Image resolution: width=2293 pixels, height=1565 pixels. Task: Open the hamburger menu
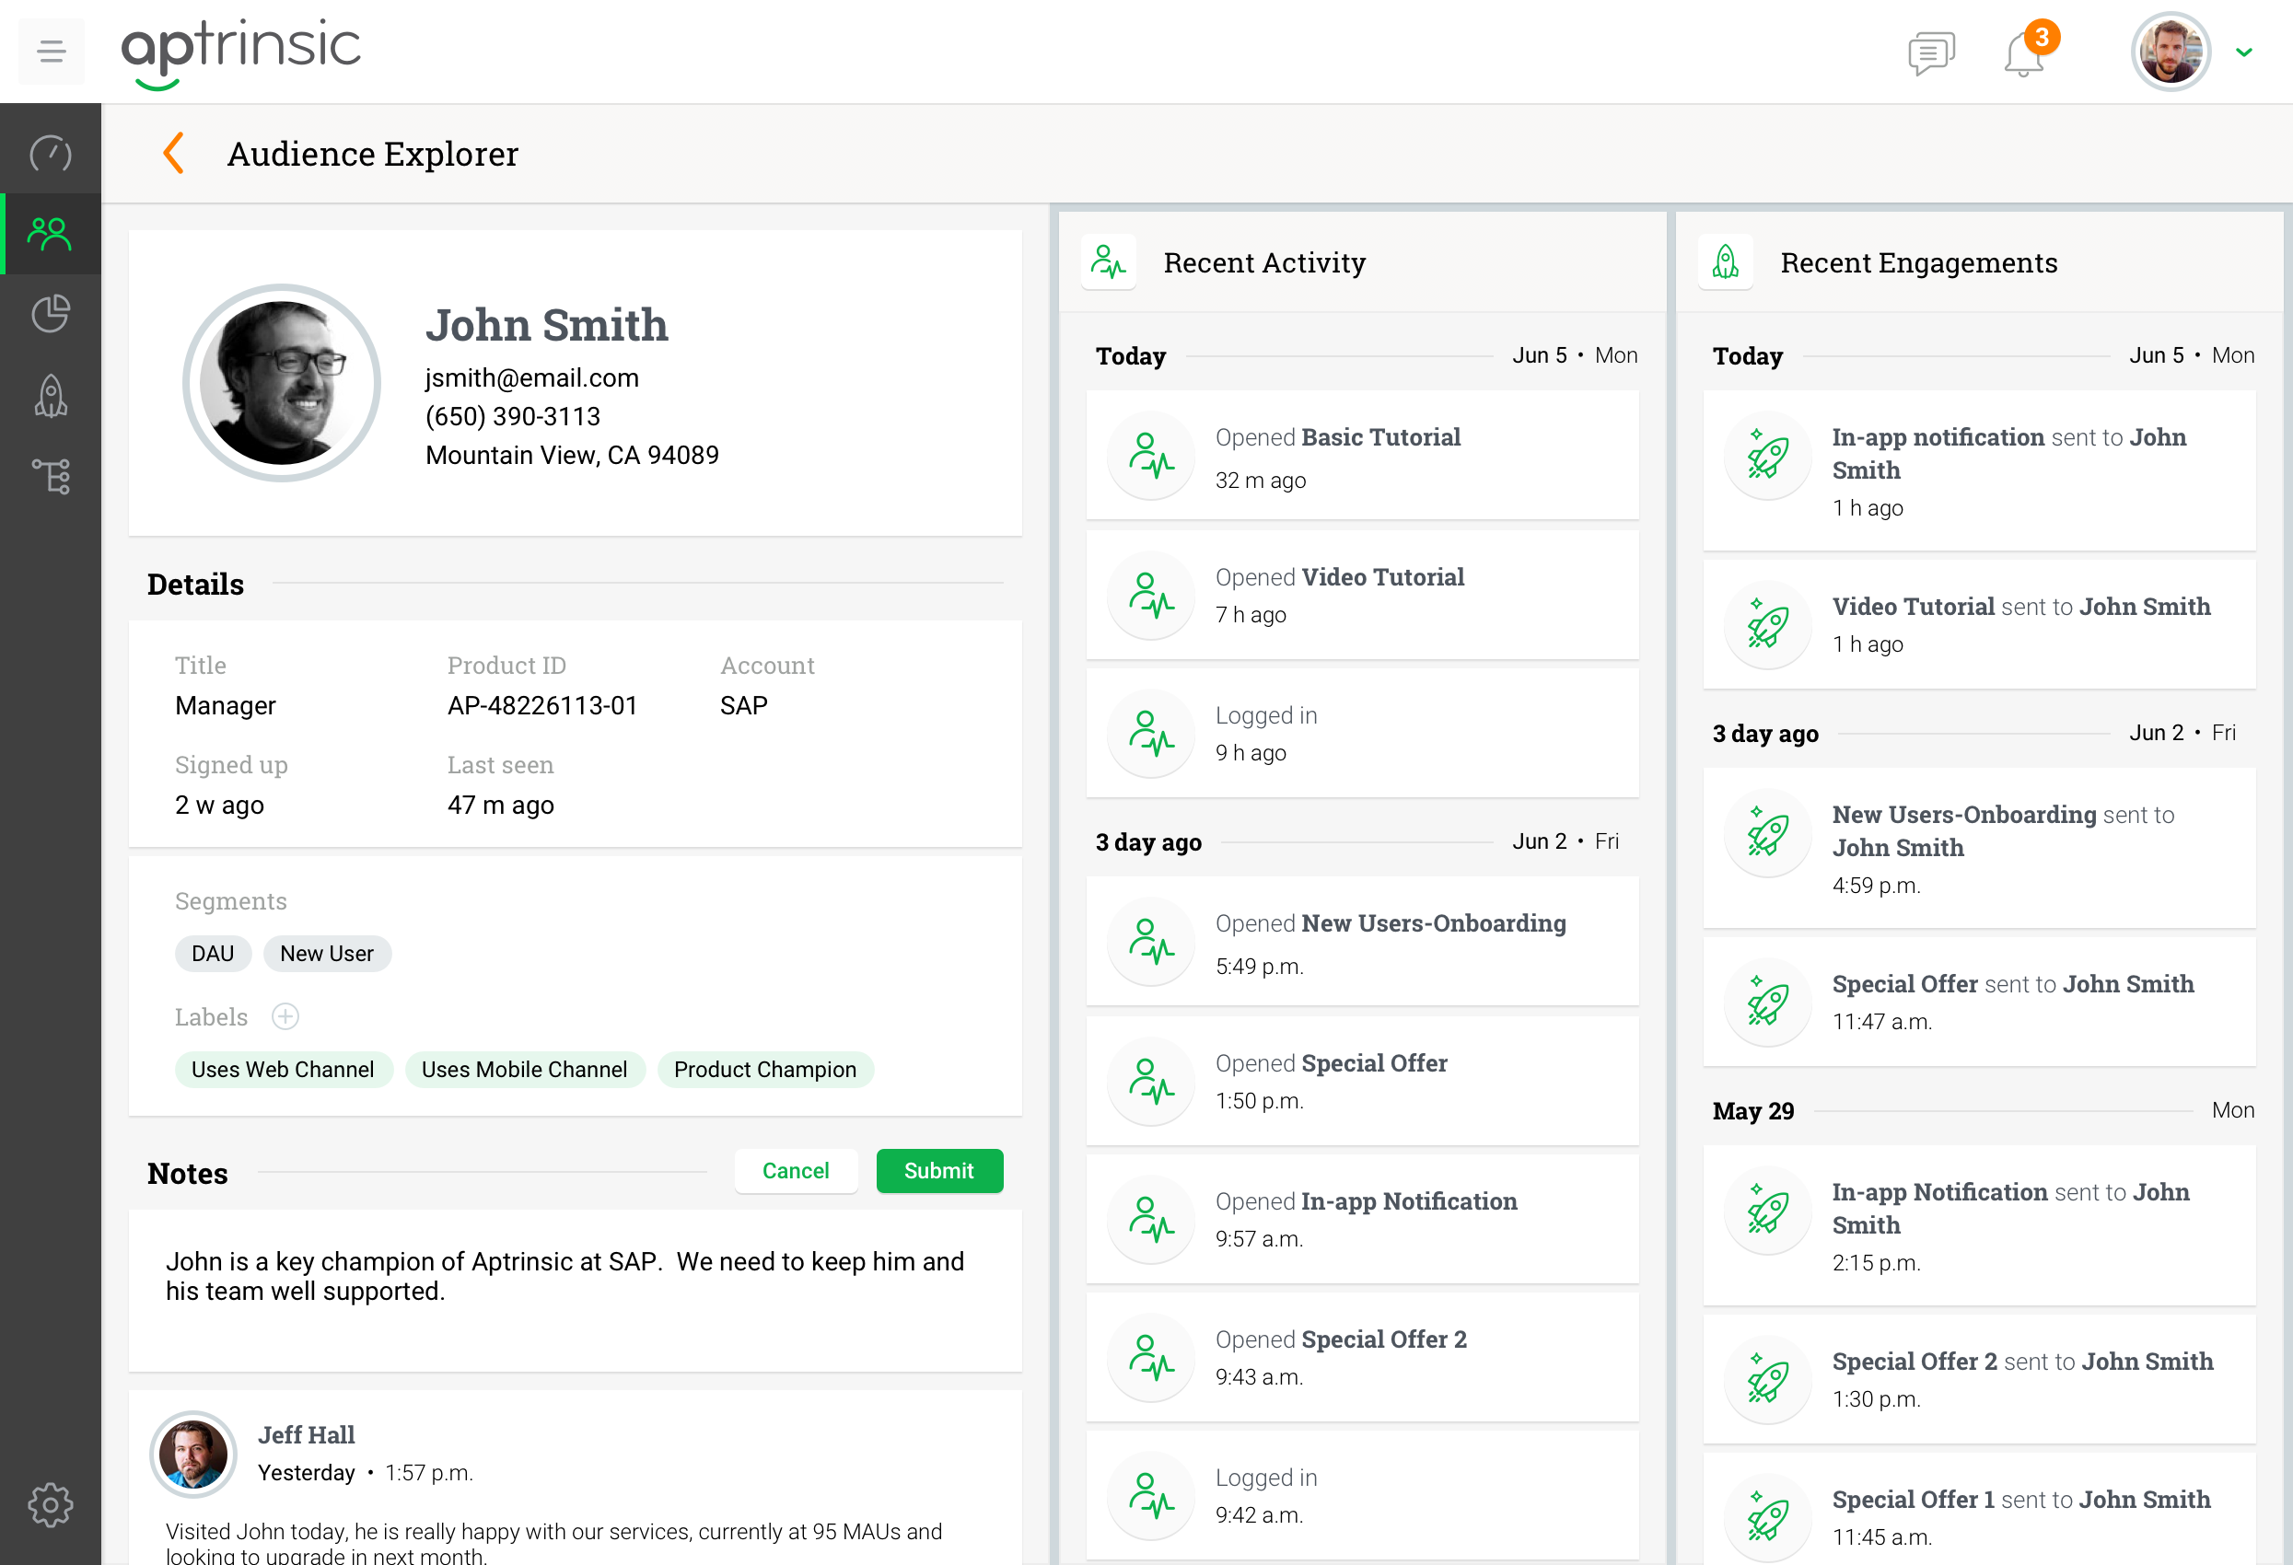coord(52,51)
